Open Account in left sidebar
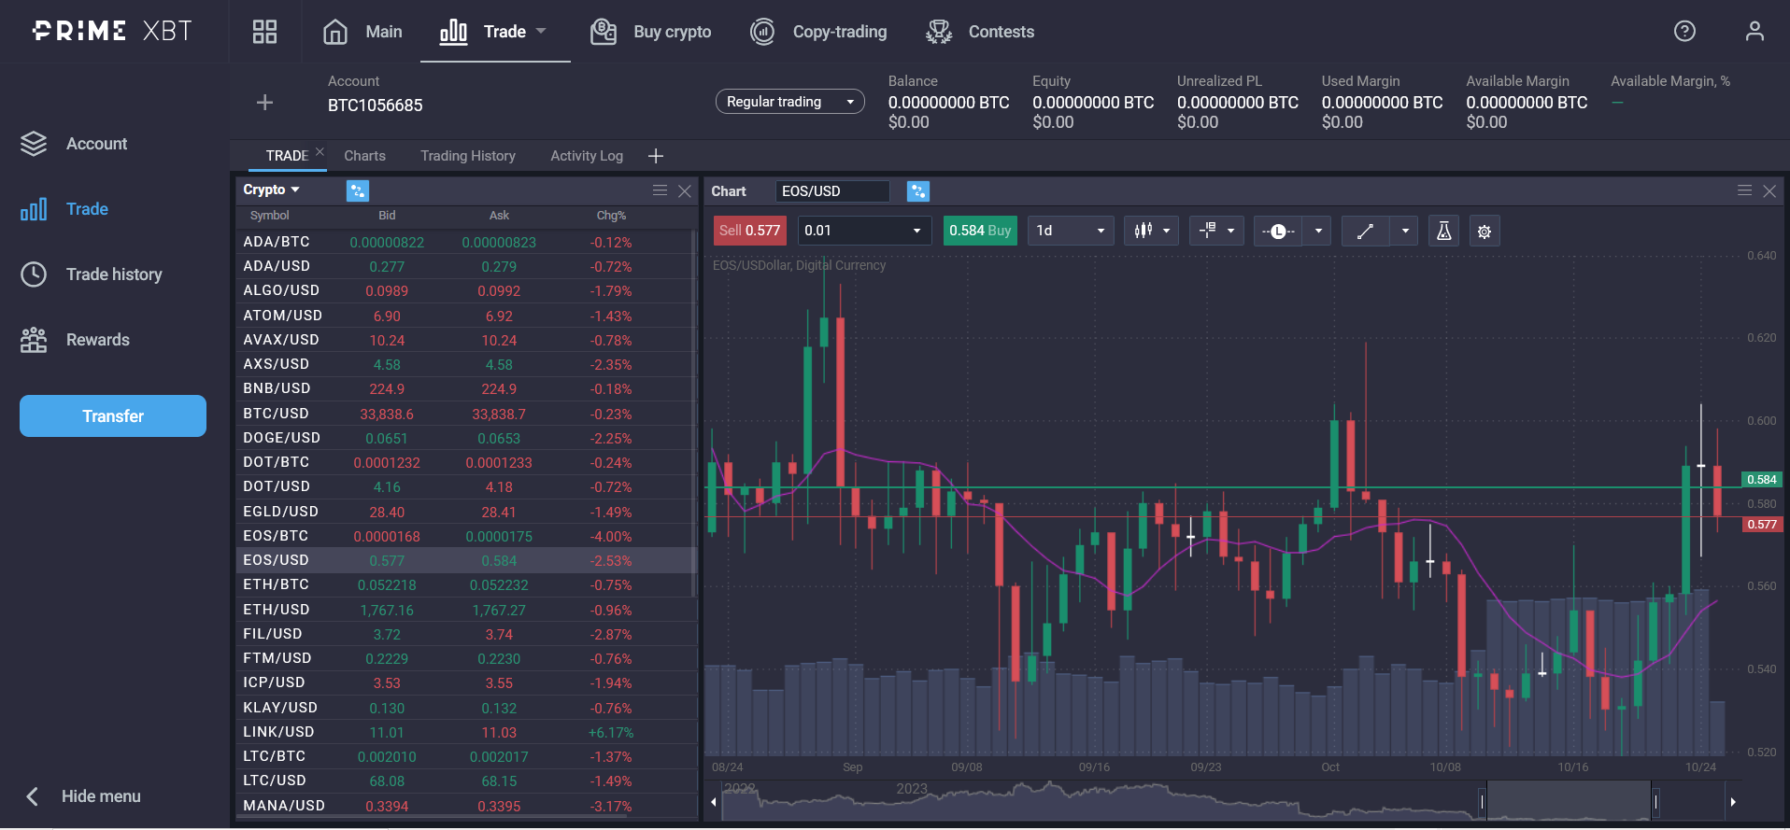Image resolution: width=1790 pixels, height=830 pixels. pos(74,144)
